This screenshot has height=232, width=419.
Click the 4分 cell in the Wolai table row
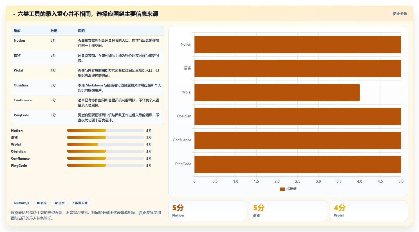click(x=53, y=70)
